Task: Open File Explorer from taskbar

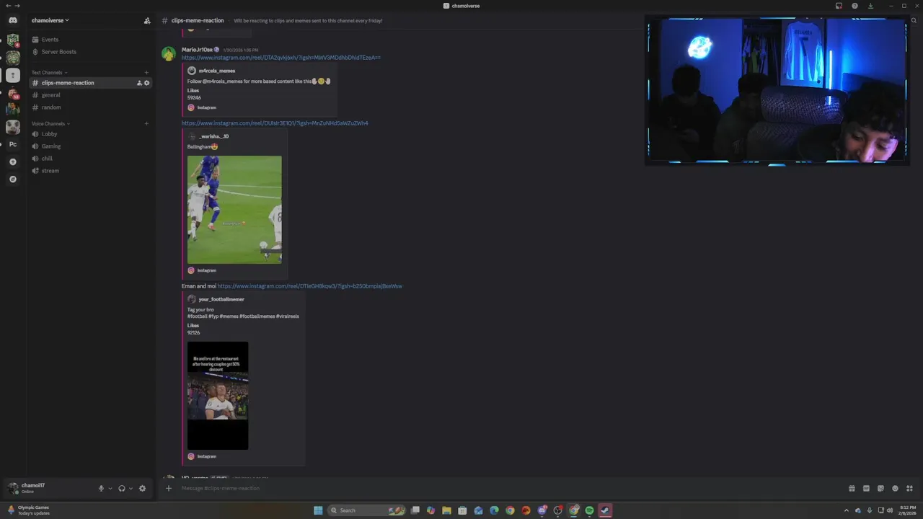Action: (446, 510)
